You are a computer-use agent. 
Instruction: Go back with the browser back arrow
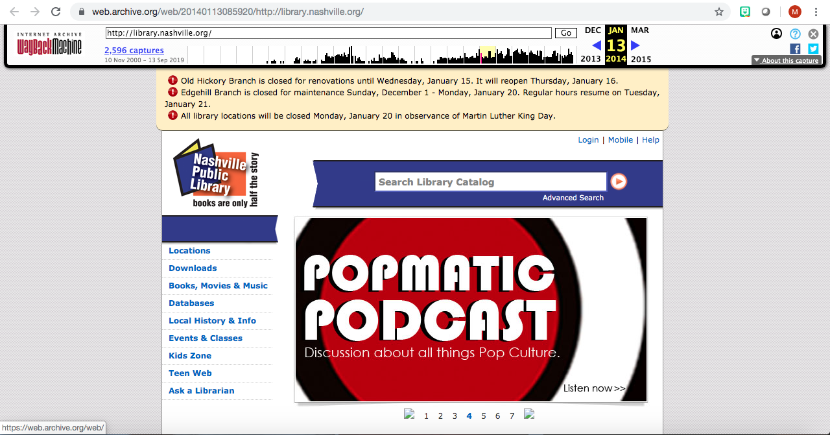click(14, 12)
